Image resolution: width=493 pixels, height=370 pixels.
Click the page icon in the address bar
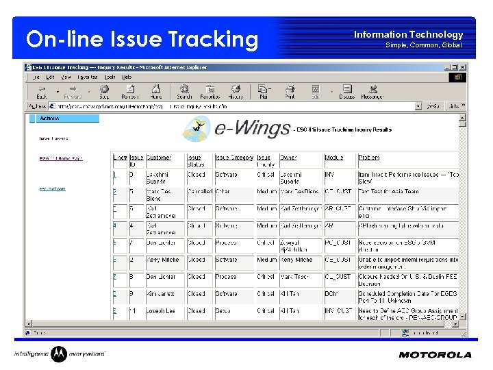pyautogui.click(x=52, y=106)
